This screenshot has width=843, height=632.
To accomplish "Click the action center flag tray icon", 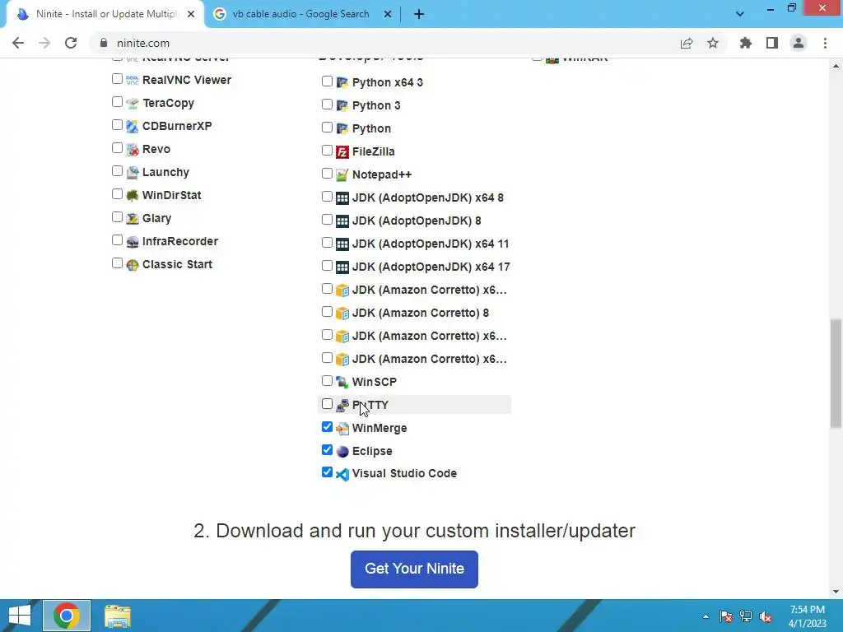I will point(726,616).
